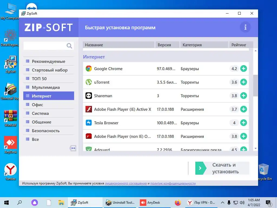
Task: Click the Shareman row name text
Action: (103, 96)
